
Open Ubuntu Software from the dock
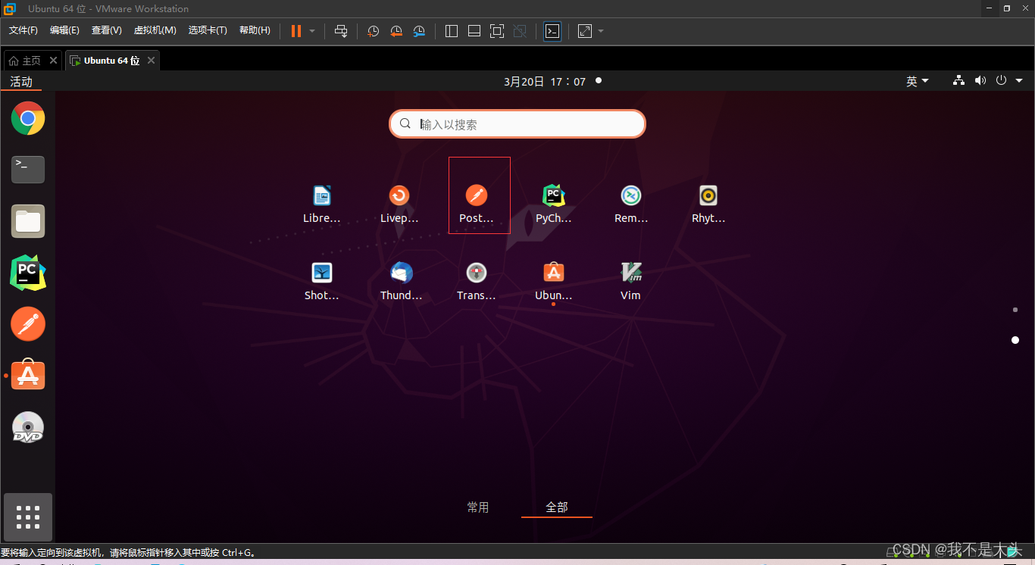pyautogui.click(x=28, y=375)
